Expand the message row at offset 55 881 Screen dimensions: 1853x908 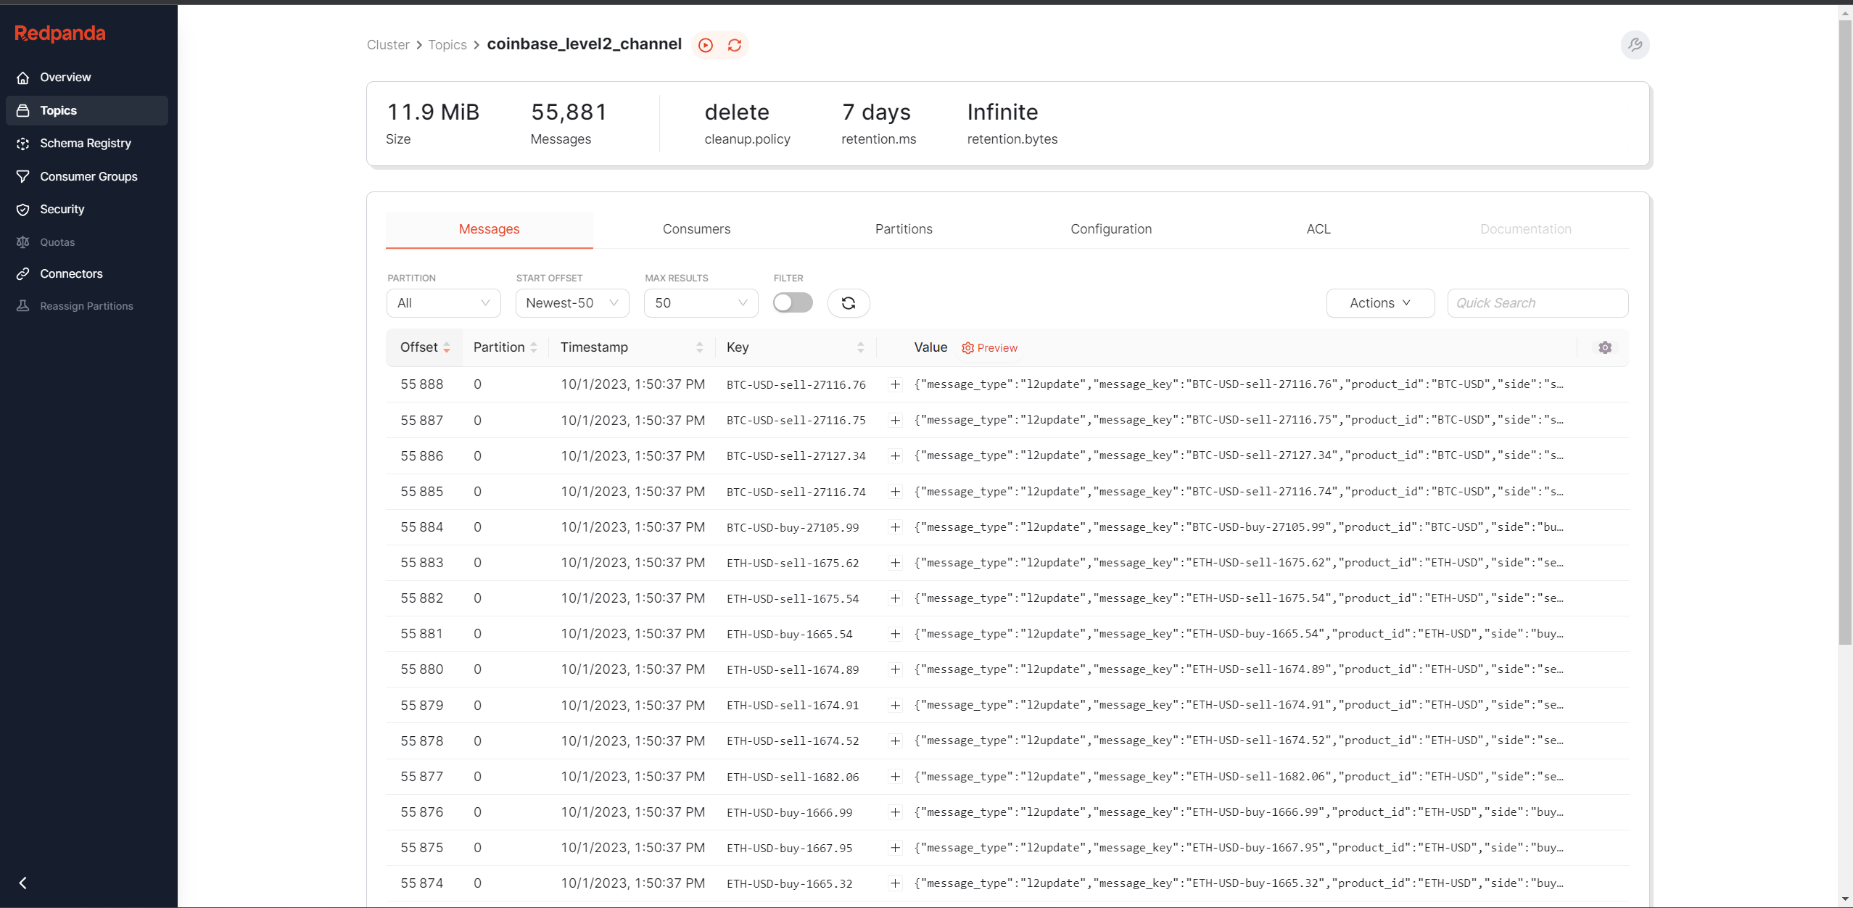[x=895, y=634]
